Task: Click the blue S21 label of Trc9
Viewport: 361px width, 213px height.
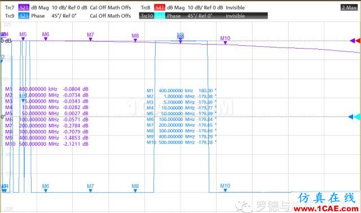Action: point(24,16)
